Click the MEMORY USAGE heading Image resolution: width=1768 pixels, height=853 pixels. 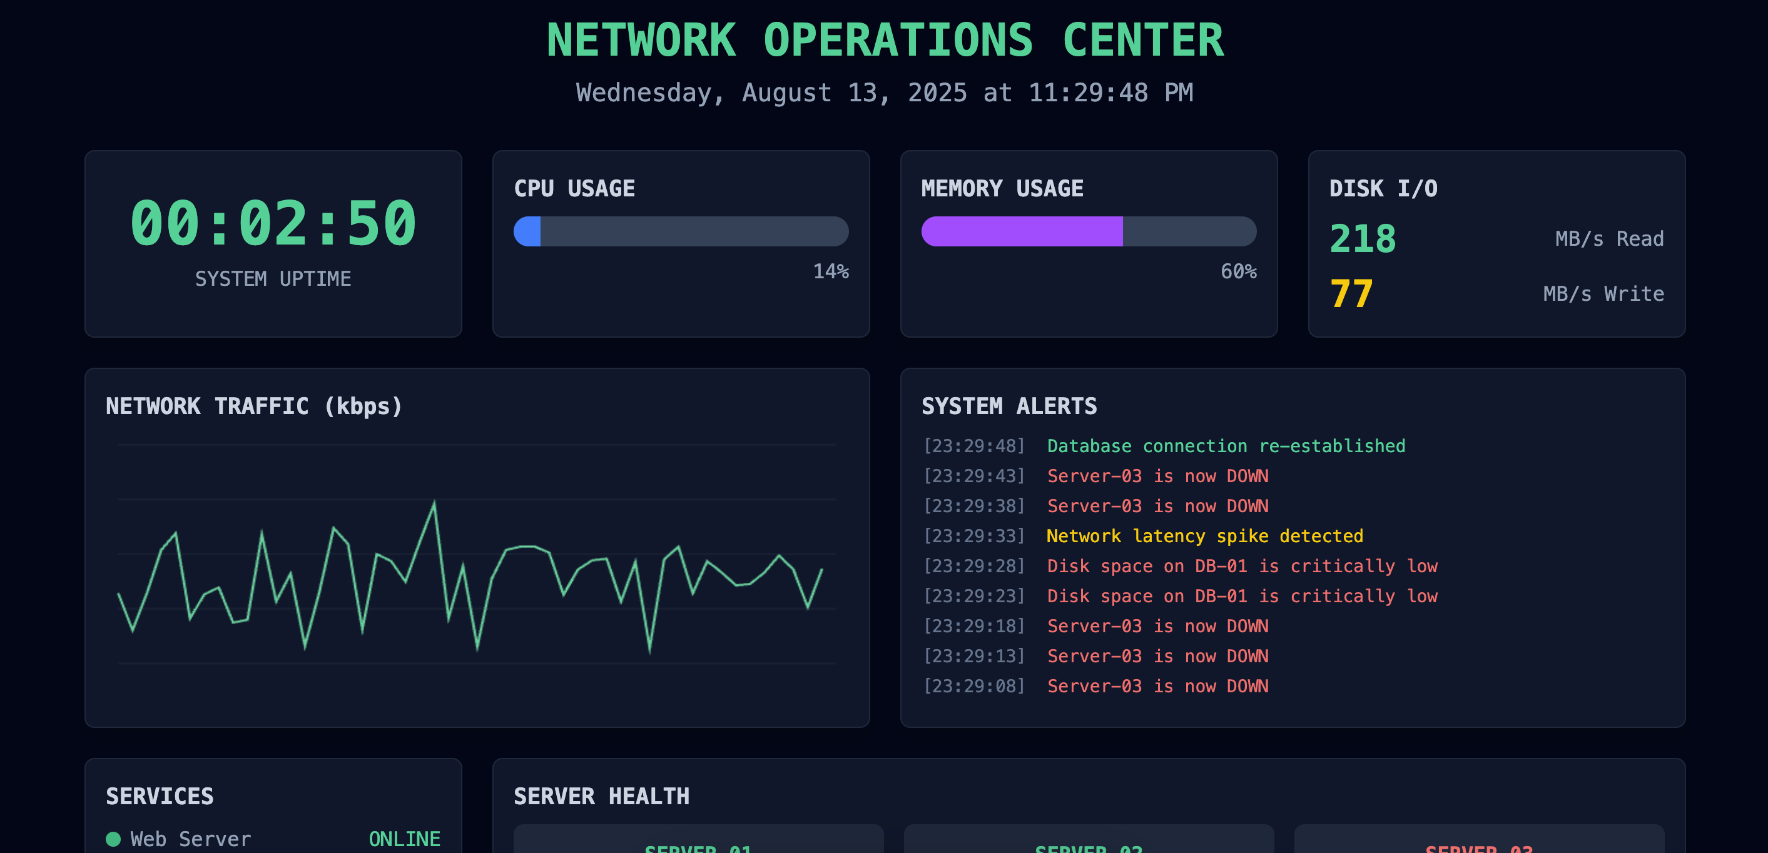coord(1002,188)
